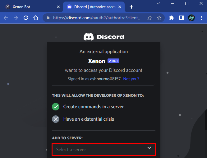The width and height of the screenshot is (207, 158).
Task: Open Chrome three-dot menu
Action: coord(201,18)
